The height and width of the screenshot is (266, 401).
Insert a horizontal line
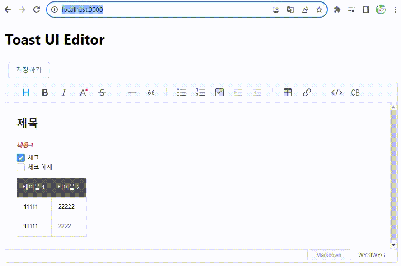click(132, 92)
